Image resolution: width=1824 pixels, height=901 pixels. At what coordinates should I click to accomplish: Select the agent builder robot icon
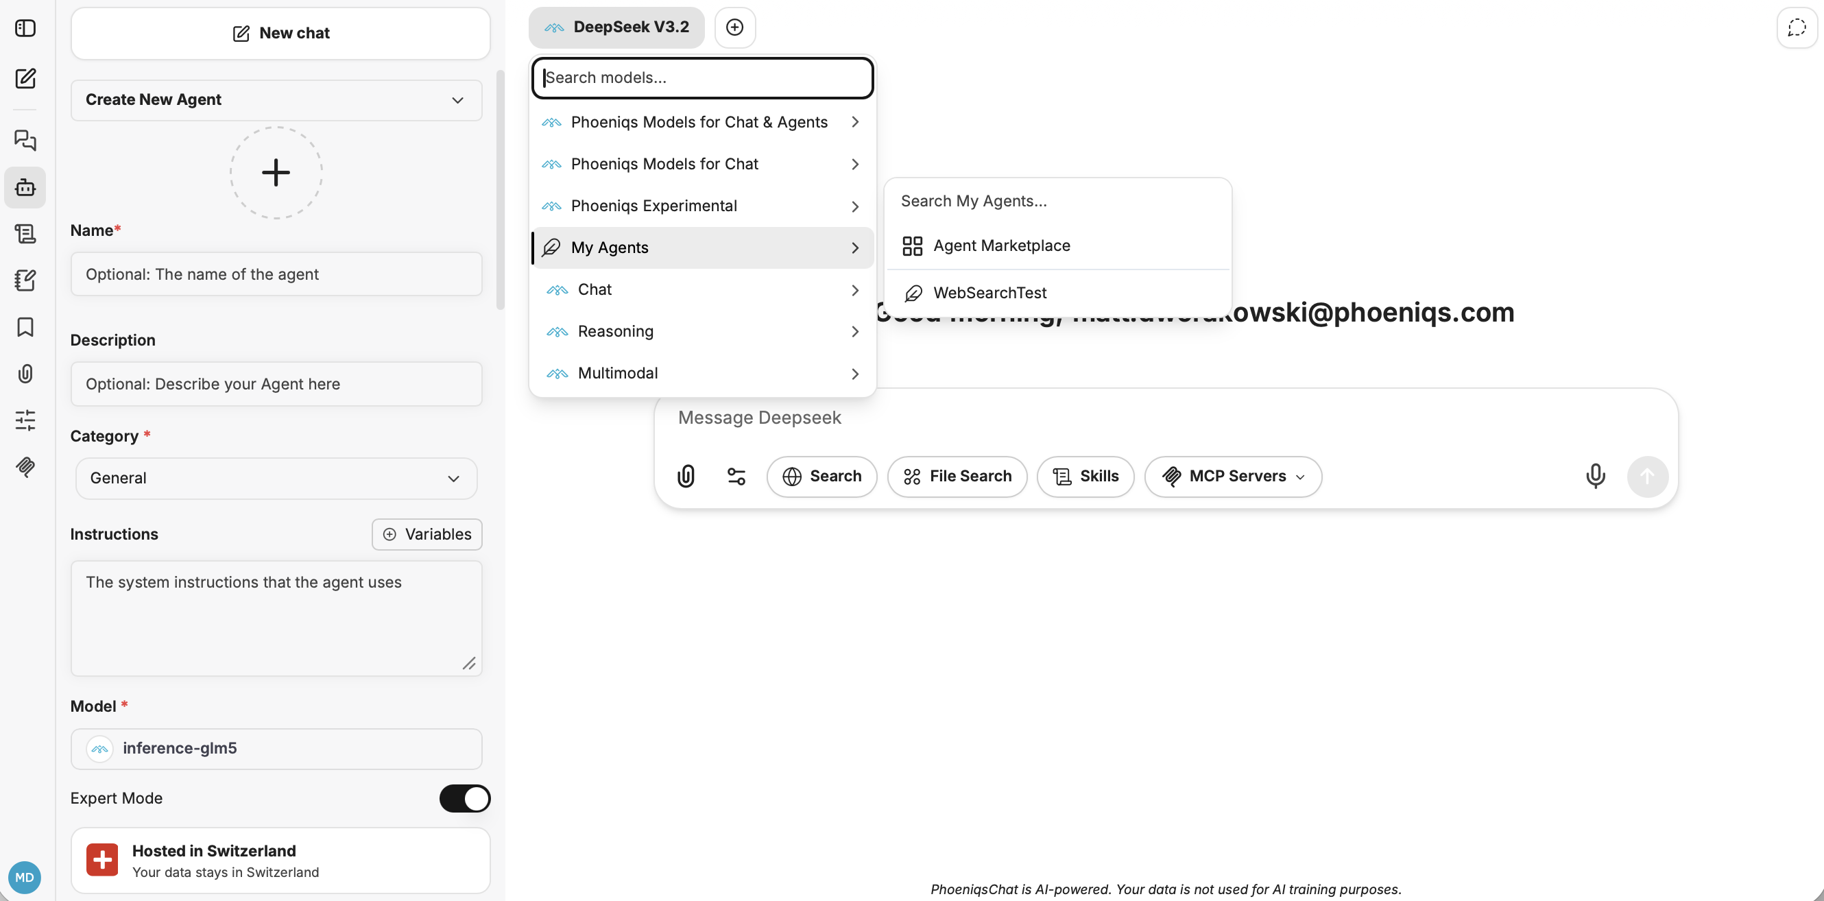tap(25, 188)
